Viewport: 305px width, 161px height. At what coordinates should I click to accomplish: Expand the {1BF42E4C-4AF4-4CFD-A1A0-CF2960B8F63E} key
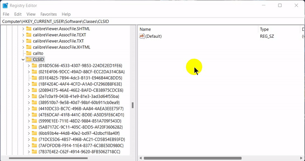pyautogui.click(x=29, y=84)
